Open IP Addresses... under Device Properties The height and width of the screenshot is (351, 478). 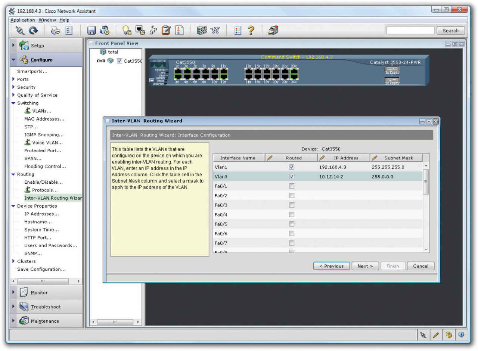pyautogui.click(x=41, y=214)
